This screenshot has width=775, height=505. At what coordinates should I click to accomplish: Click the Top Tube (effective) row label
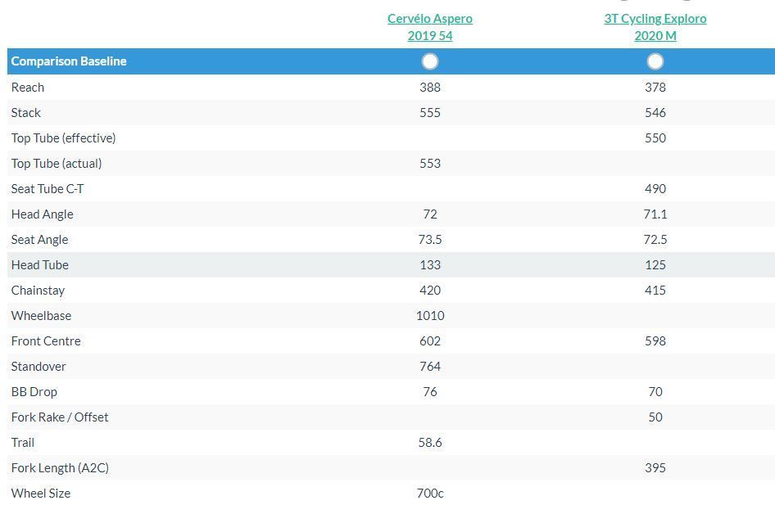[63, 138]
